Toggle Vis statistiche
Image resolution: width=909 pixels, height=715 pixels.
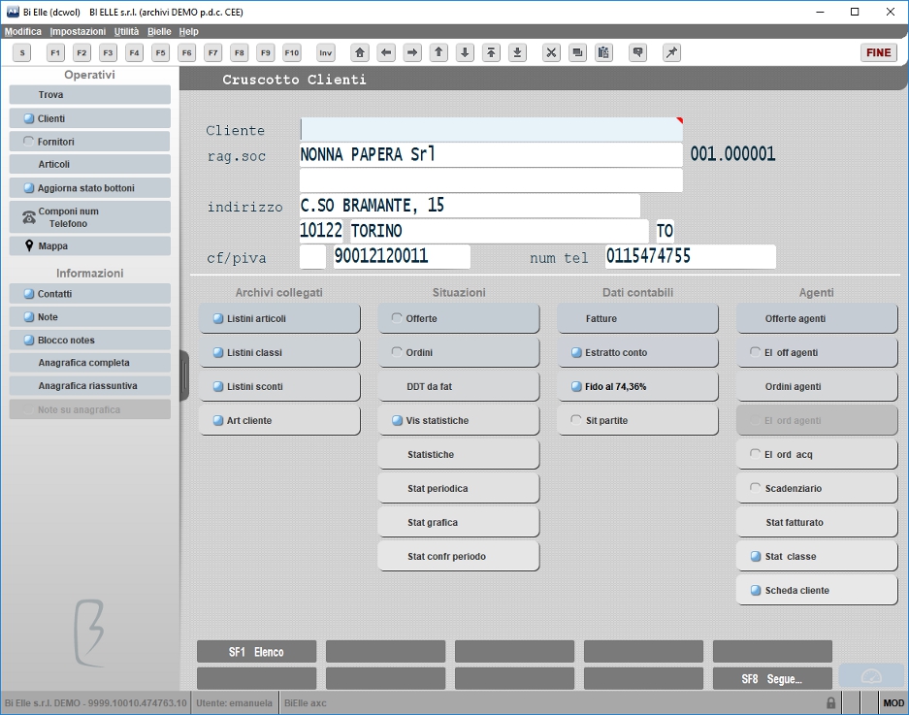click(x=459, y=420)
